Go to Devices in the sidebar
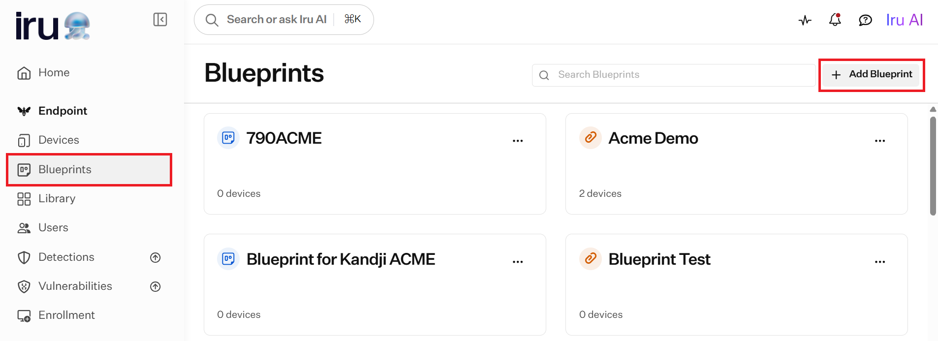 tap(89, 140)
